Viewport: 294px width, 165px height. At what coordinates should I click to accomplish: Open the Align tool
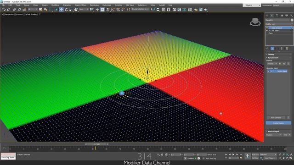click(158, 10)
